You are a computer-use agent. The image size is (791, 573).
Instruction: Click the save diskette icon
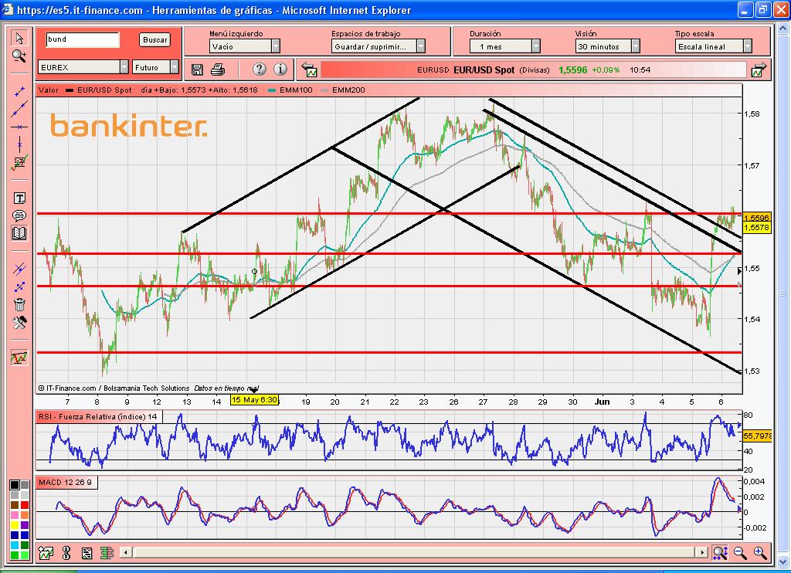(x=197, y=70)
